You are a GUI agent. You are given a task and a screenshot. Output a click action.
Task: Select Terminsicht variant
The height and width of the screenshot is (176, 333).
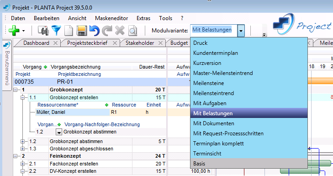click(x=249, y=154)
